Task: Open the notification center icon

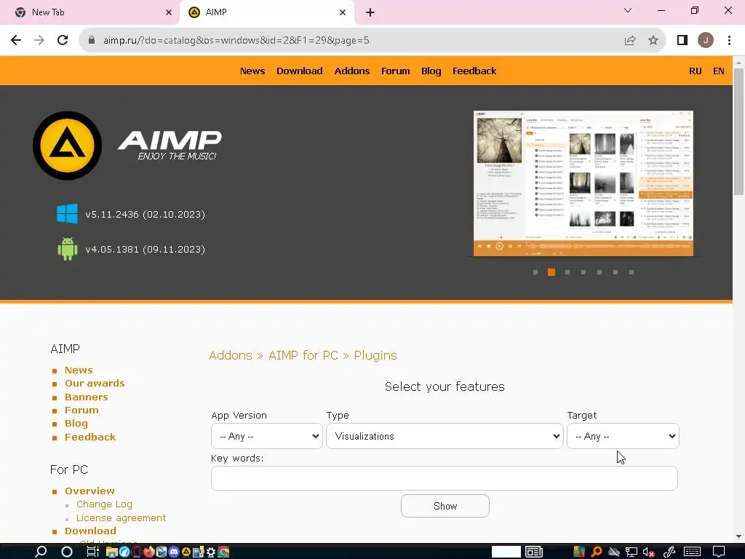Action: click(719, 552)
